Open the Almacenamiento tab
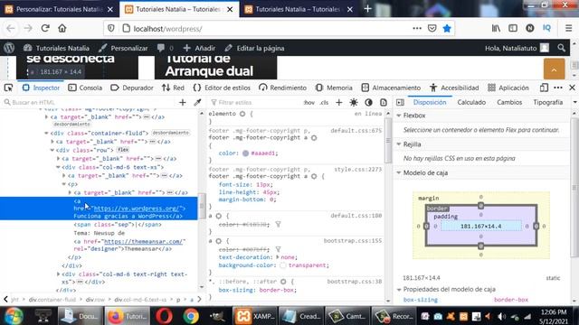 391,88
